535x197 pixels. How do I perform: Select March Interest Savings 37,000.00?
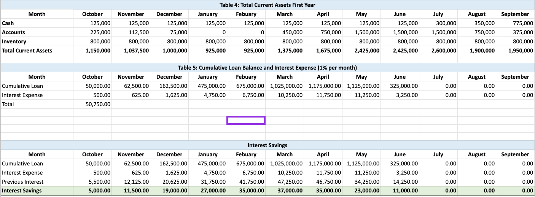[290, 191]
